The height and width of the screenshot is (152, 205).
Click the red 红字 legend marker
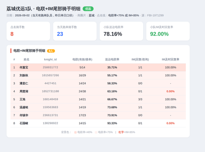pyautogui.click(x=121, y=132)
